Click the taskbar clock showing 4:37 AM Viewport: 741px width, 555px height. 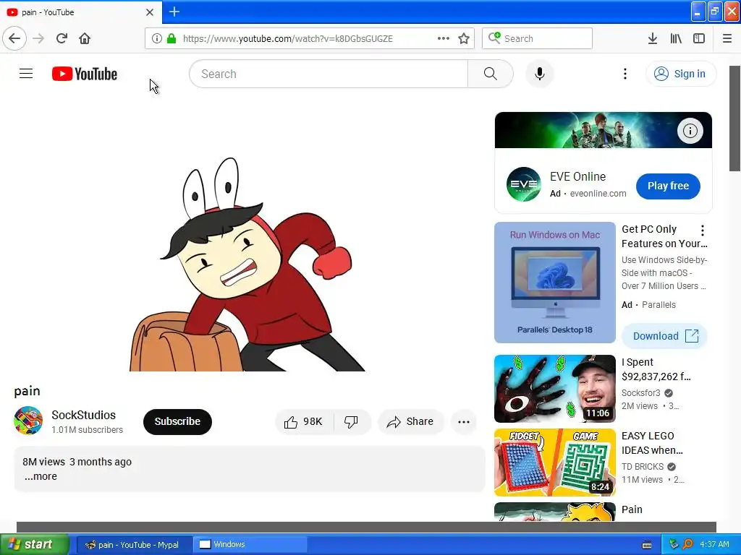coord(714,544)
